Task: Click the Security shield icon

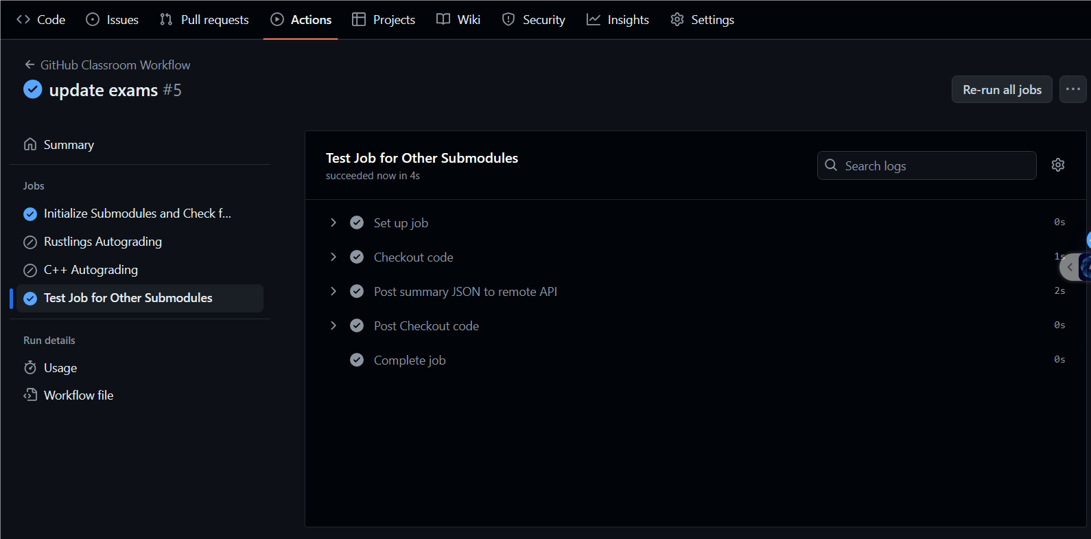Action: (x=508, y=20)
